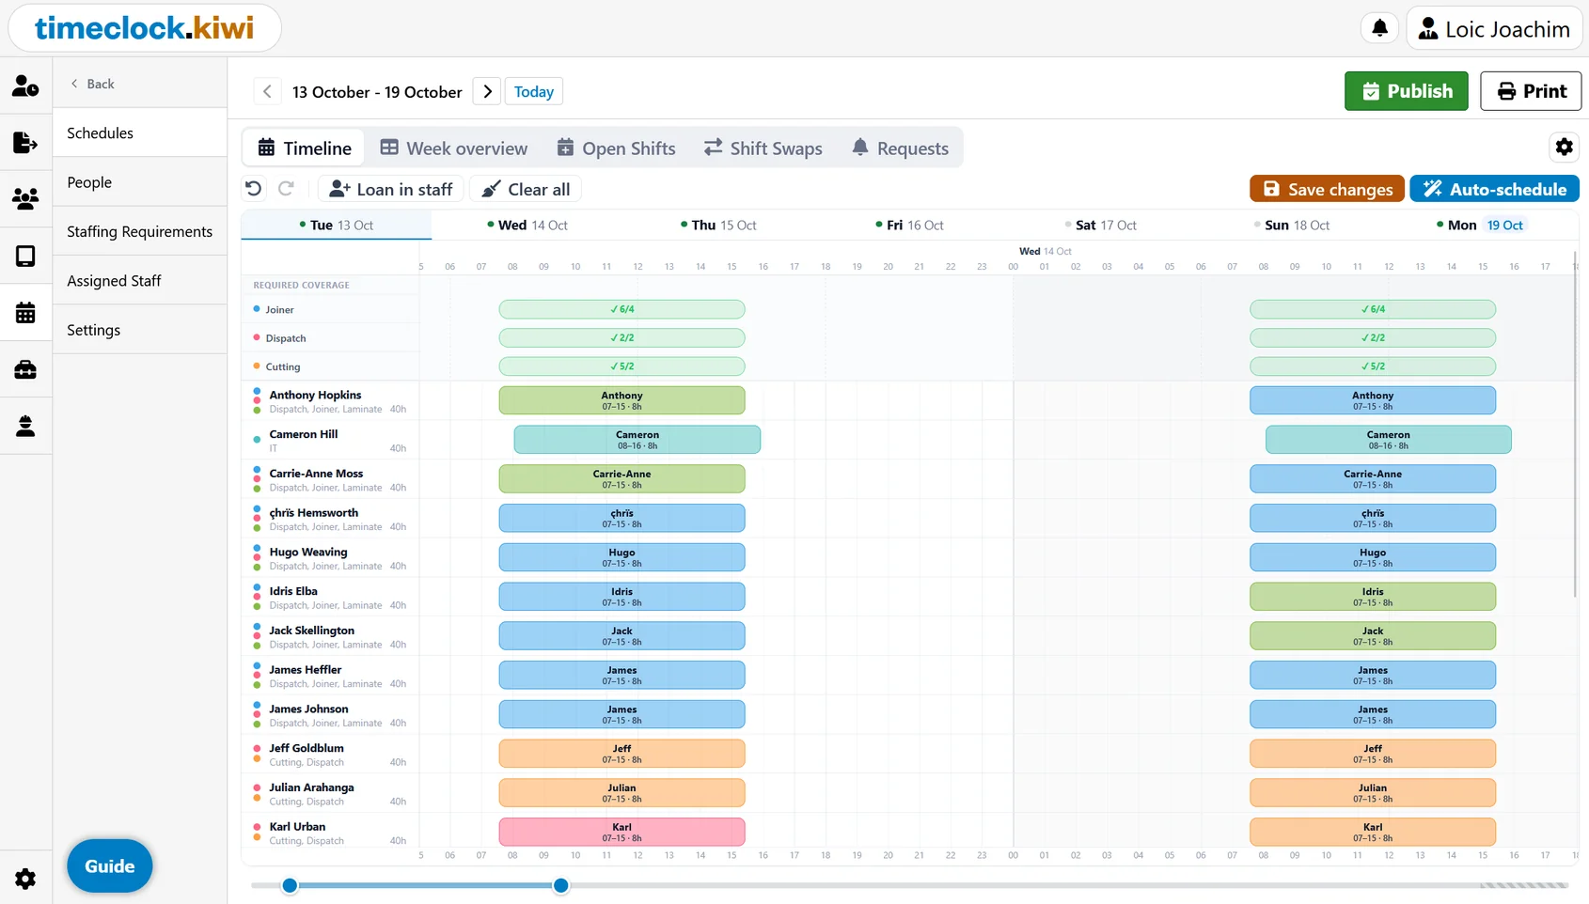Image resolution: width=1589 pixels, height=904 pixels.
Task: Open the Shift Swaps tab
Action: (x=763, y=148)
